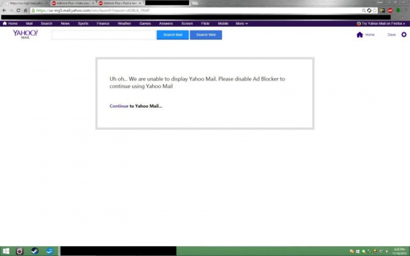Click the zoom magnifier icon in address bar
Viewport: 410px width, 256px height.
[364, 11]
